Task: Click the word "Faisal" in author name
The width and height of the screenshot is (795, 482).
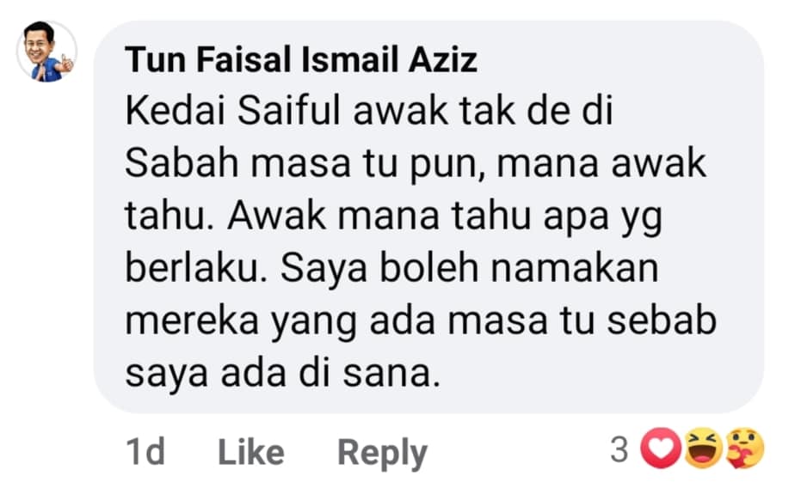Action: point(245,60)
